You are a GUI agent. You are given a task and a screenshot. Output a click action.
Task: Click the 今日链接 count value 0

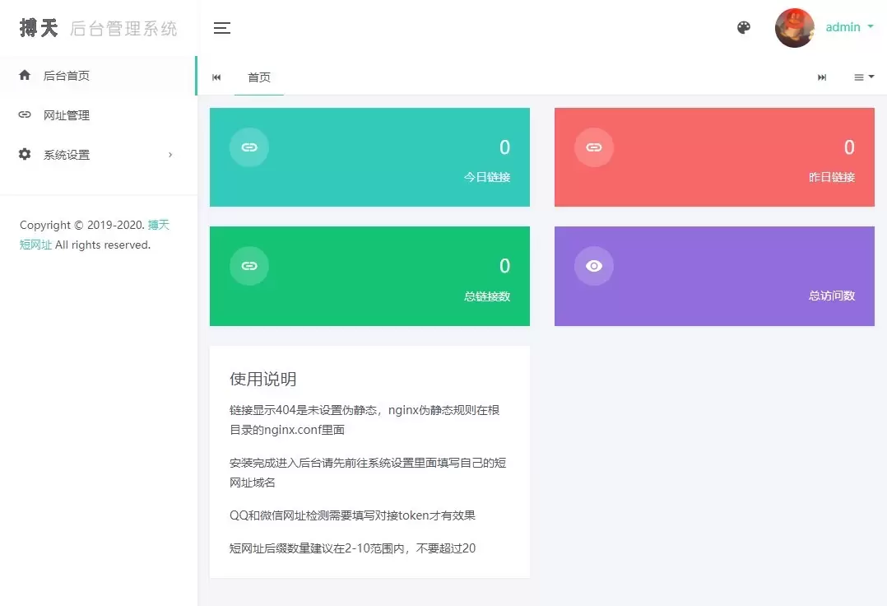click(x=504, y=147)
